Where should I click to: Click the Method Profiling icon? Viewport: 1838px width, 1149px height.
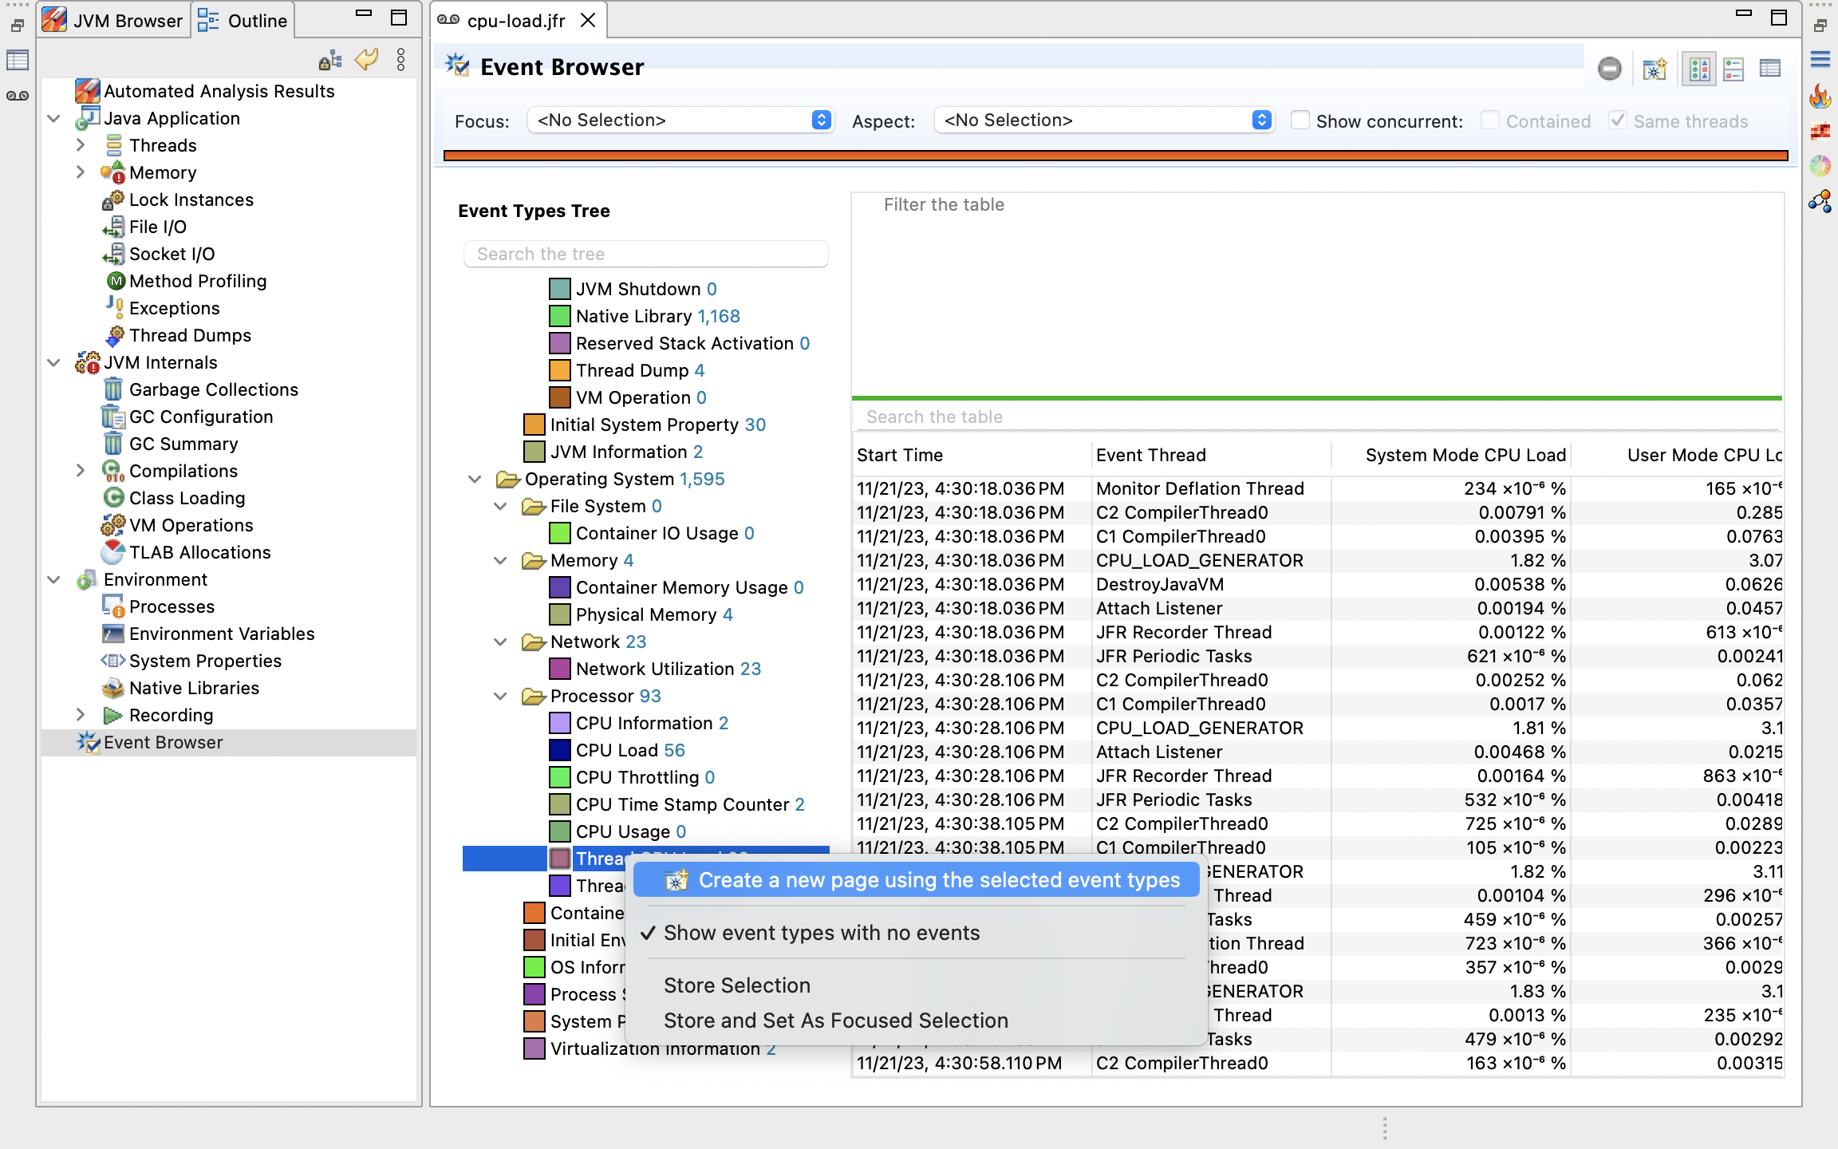point(116,281)
